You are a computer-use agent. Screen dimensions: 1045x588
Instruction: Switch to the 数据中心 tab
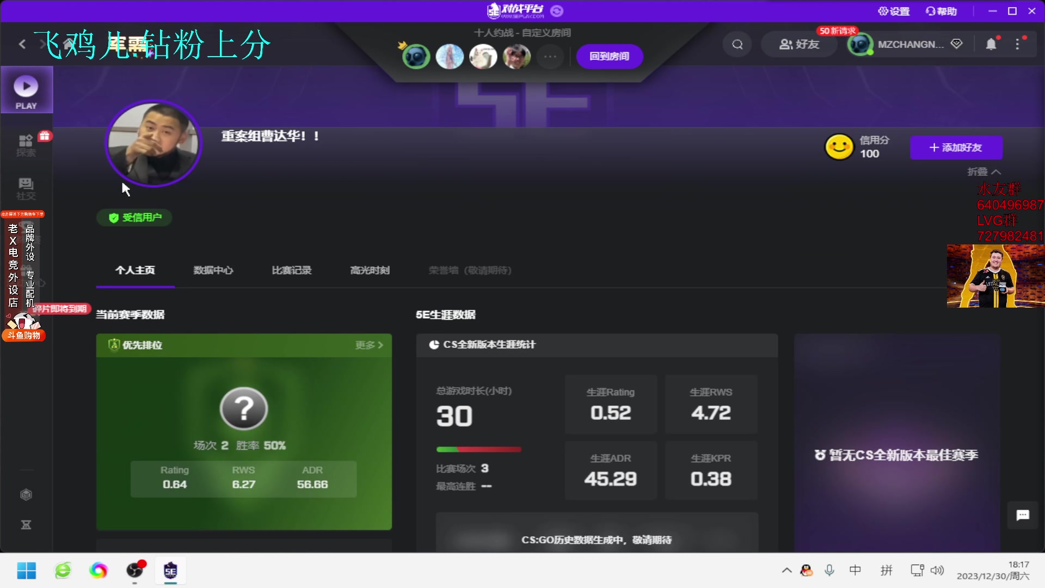click(x=213, y=270)
